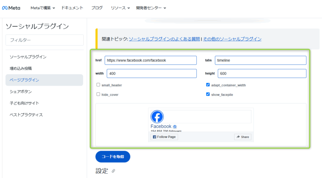
Task: Select ソーシャルプラグイン in the sidebar list
Action: pos(28,57)
